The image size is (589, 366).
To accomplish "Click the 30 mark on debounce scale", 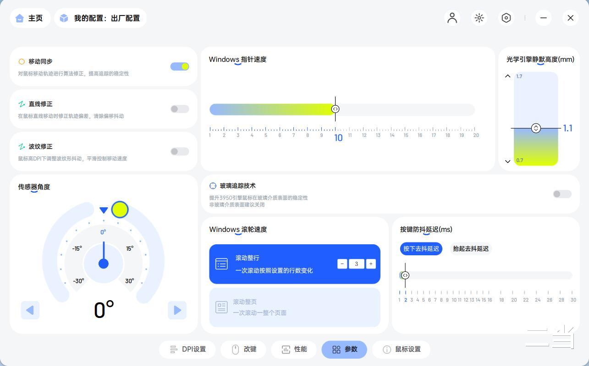I will [x=573, y=300].
